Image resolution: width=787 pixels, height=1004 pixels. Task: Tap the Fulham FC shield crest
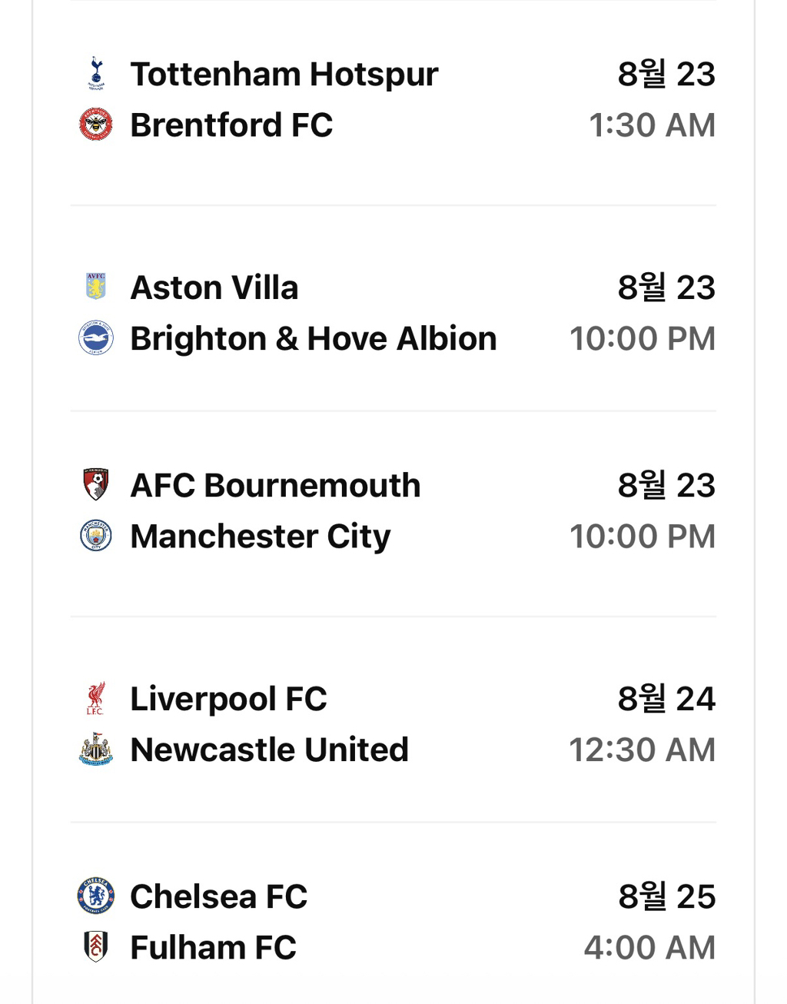[x=96, y=947]
